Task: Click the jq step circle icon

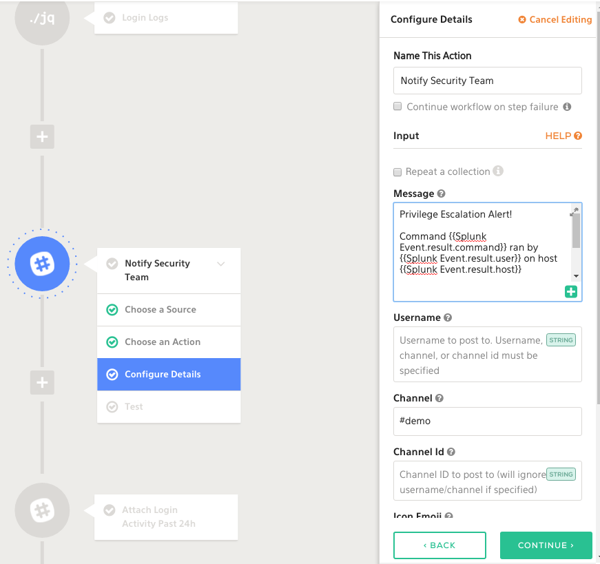Action: 42,19
